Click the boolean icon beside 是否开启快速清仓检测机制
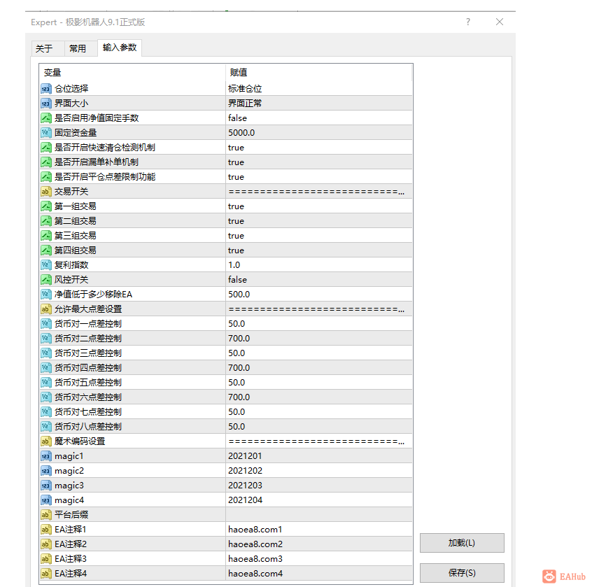The width and height of the screenshot is (592, 587). pyautogui.click(x=45, y=148)
